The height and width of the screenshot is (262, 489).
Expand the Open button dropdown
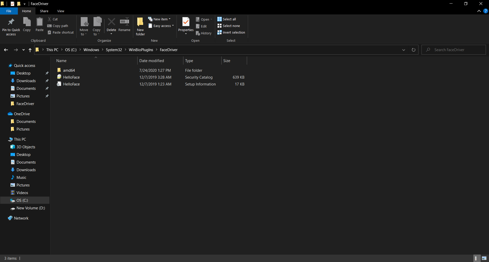tap(211, 19)
